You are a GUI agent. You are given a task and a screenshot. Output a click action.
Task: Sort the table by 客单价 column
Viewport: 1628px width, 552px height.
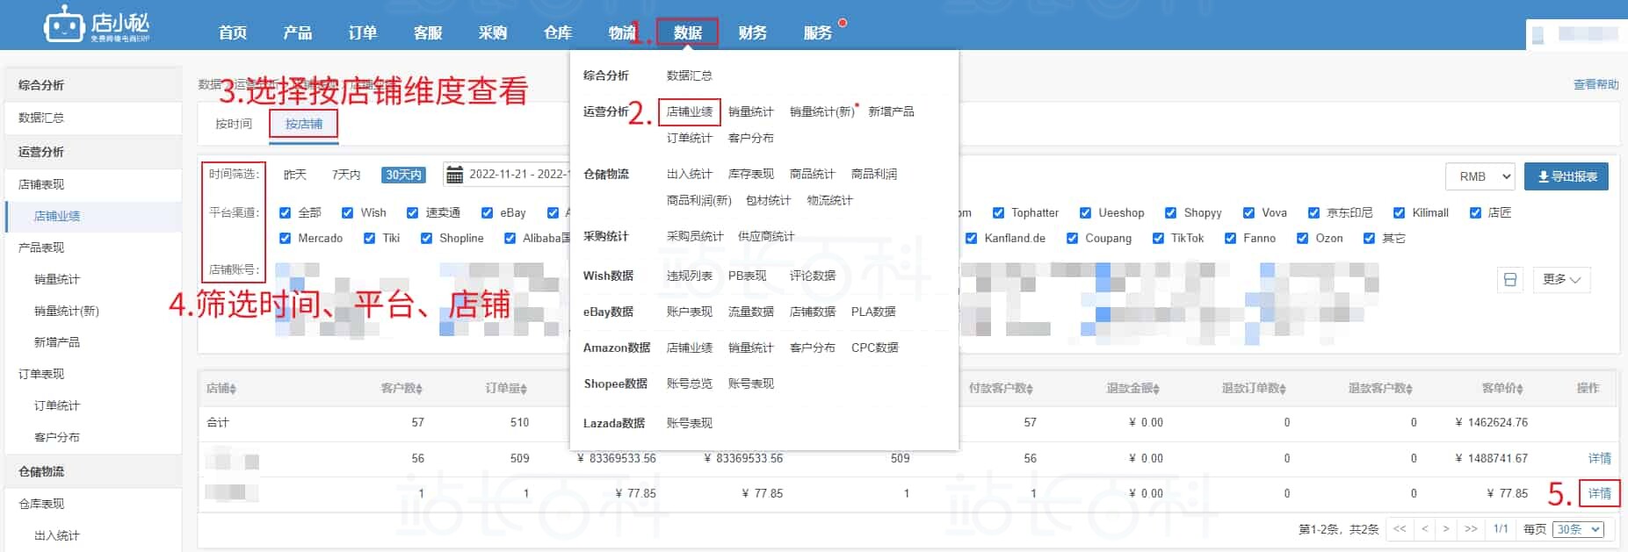click(x=1502, y=388)
